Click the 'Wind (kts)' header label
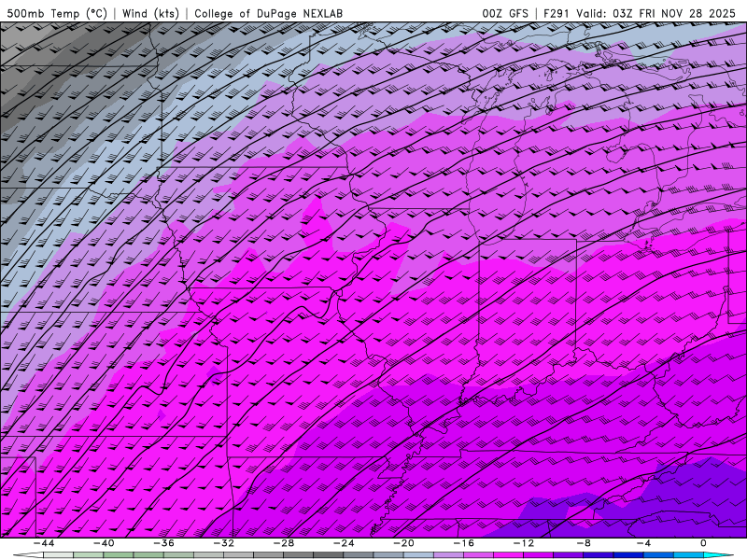The height and width of the screenshot is (560, 747). click(151, 13)
